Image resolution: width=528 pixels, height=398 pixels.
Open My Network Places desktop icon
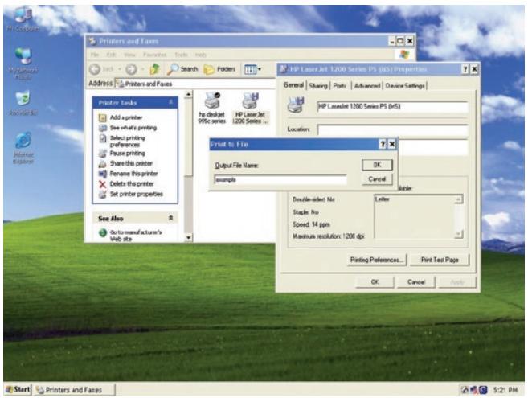click(23, 63)
